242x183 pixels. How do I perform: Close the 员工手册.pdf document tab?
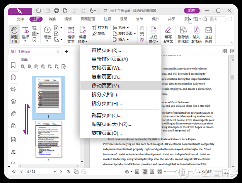(58, 52)
